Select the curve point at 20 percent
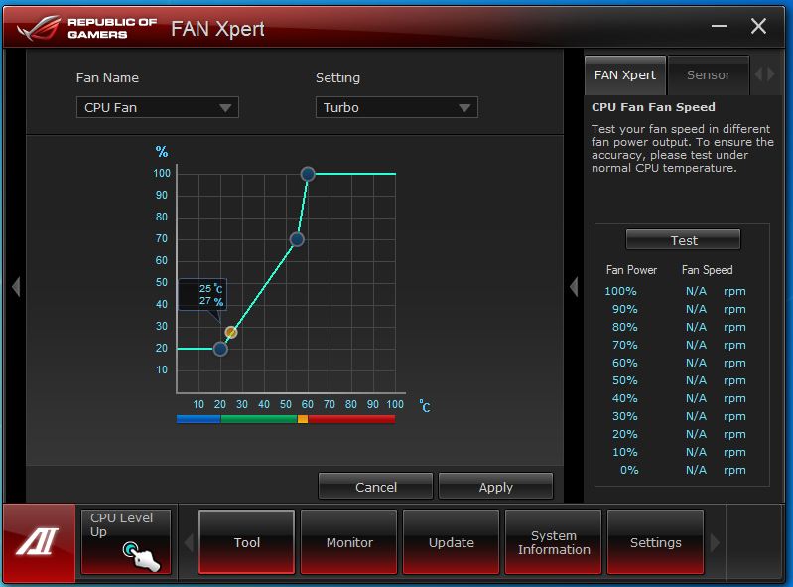This screenshot has width=793, height=587. (220, 349)
